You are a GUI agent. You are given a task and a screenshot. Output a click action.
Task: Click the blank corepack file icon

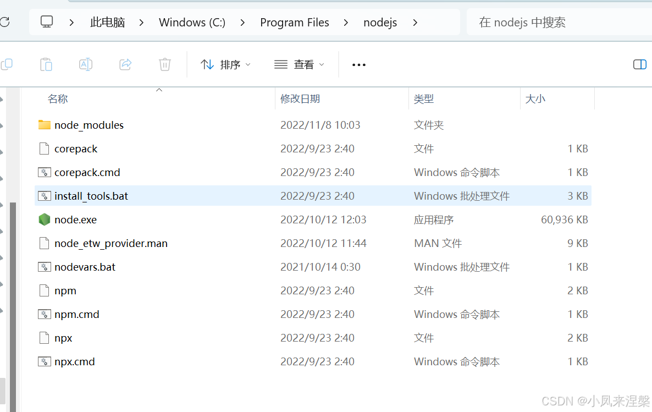coord(44,149)
